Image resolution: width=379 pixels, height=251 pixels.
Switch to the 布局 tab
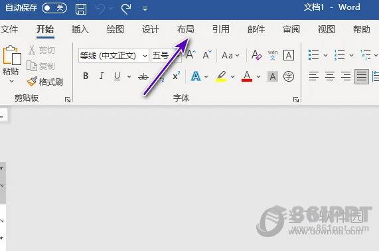(185, 29)
